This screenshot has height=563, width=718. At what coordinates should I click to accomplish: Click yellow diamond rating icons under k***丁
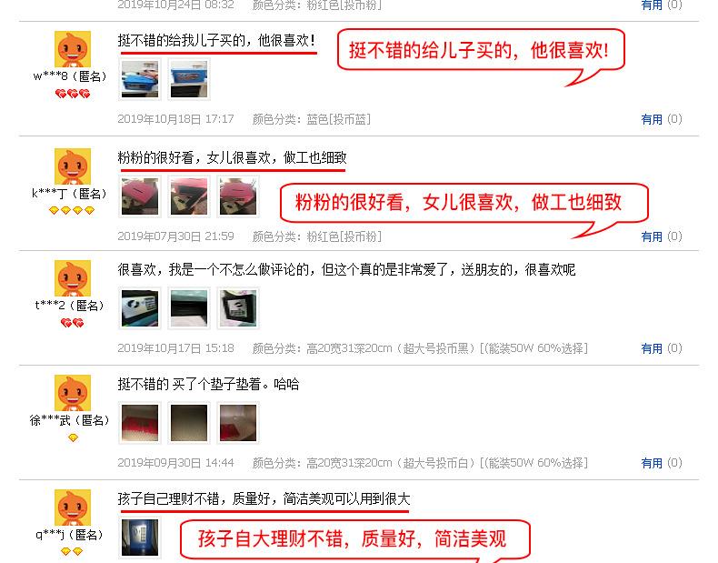[x=72, y=210]
